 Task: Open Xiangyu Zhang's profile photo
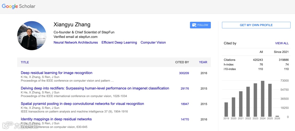32,36
